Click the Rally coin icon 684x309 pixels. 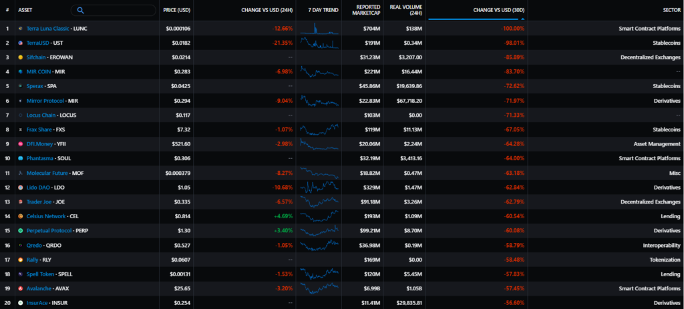coord(21,260)
